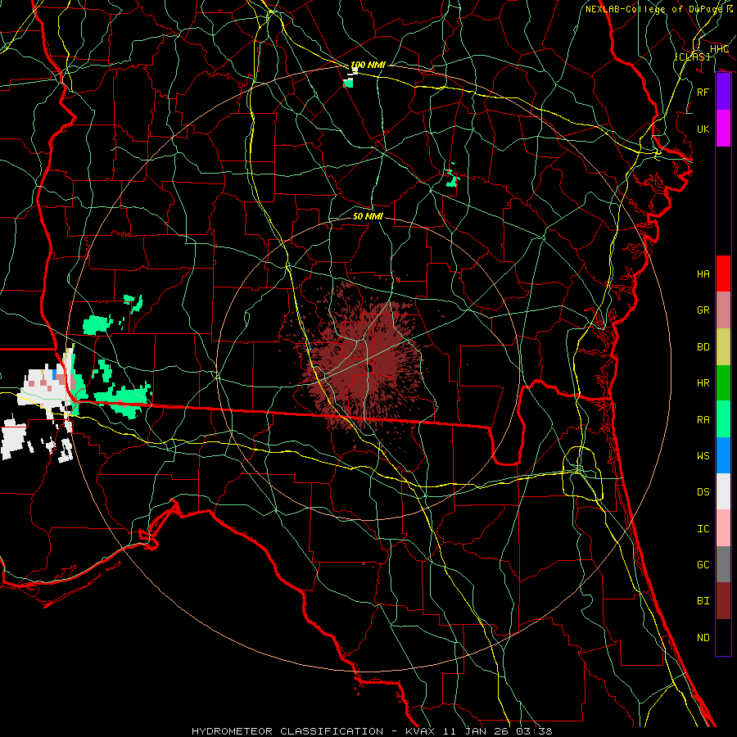Click the BI legend label

pyautogui.click(x=703, y=601)
